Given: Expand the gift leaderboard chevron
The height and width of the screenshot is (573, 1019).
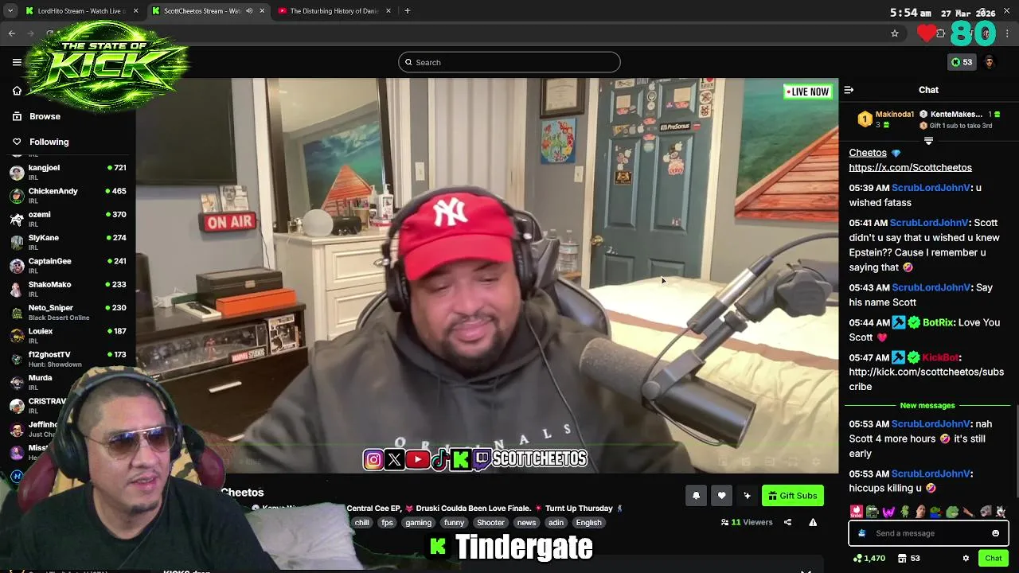Looking at the screenshot, I should pos(928,141).
